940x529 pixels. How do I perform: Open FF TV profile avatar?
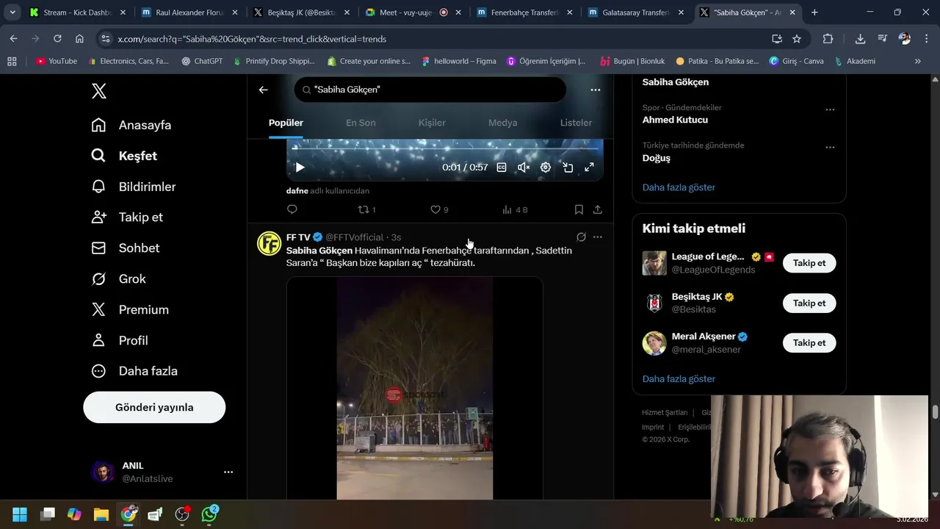click(x=270, y=243)
